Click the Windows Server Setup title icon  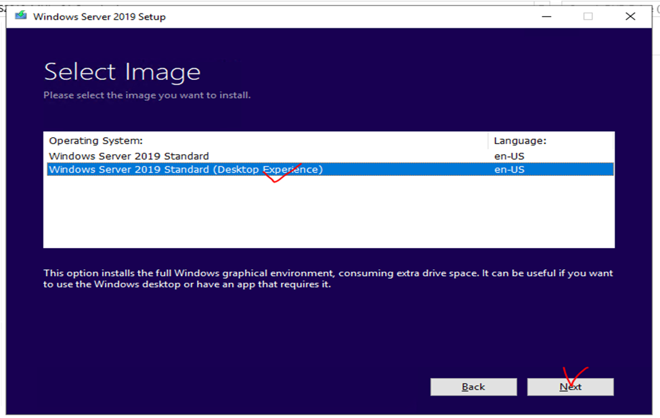click(21, 16)
